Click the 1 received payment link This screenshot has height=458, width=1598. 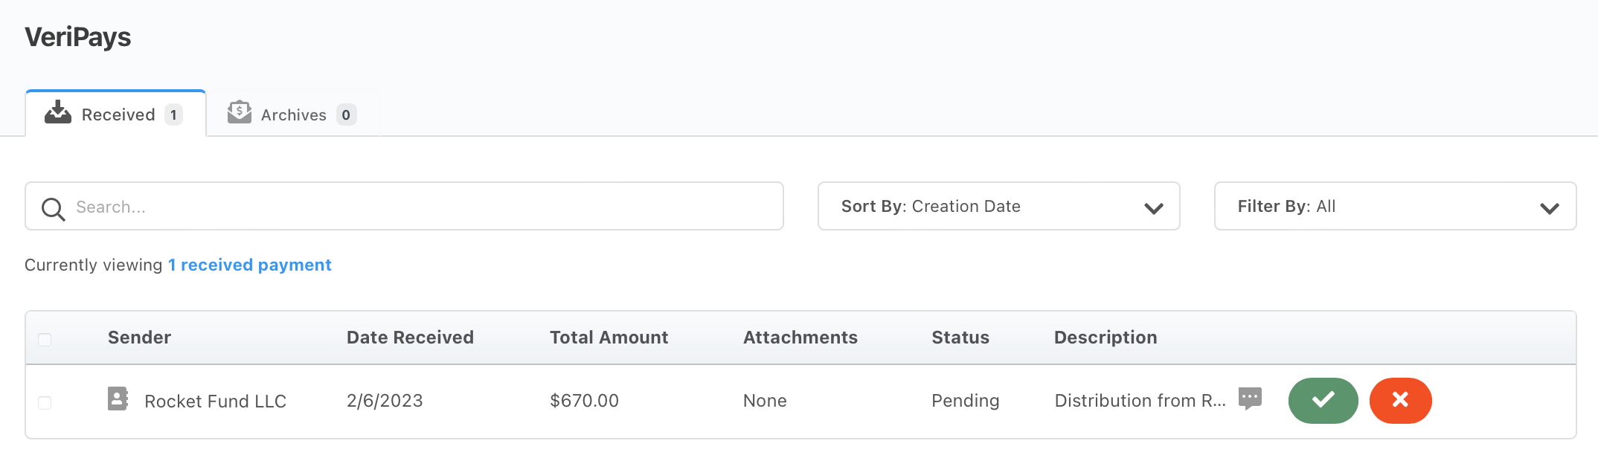tap(249, 265)
